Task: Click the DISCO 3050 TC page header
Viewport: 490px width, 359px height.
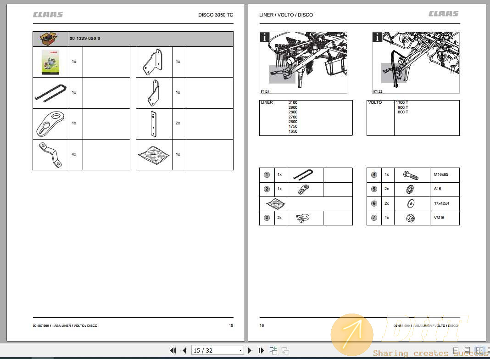Action: [216, 15]
